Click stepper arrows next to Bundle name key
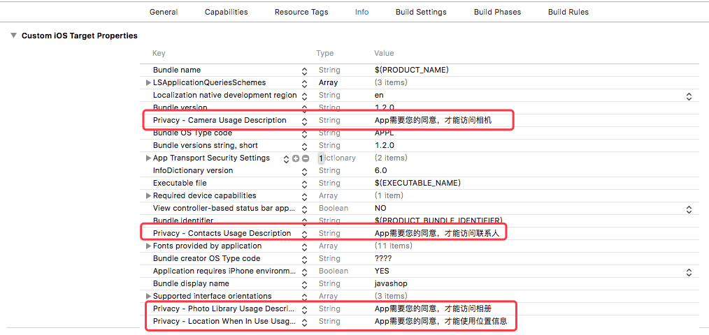 pos(304,70)
